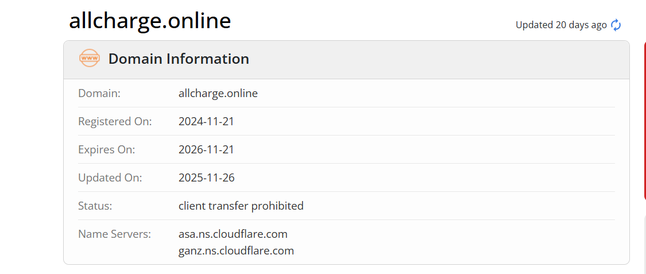The height and width of the screenshot is (274, 646).
Task: Click the expiry date 2026-11-21
Action: (x=206, y=149)
